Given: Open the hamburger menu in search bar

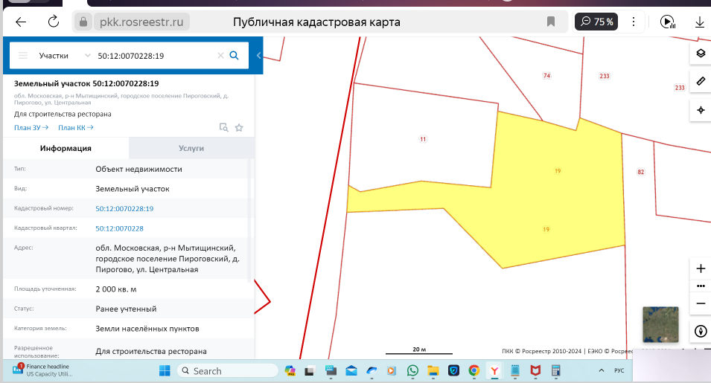Looking at the screenshot, I should point(22,56).
